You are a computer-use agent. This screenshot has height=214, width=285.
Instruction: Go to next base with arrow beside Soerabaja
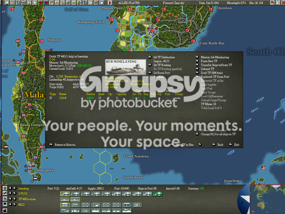click(15, 188)
